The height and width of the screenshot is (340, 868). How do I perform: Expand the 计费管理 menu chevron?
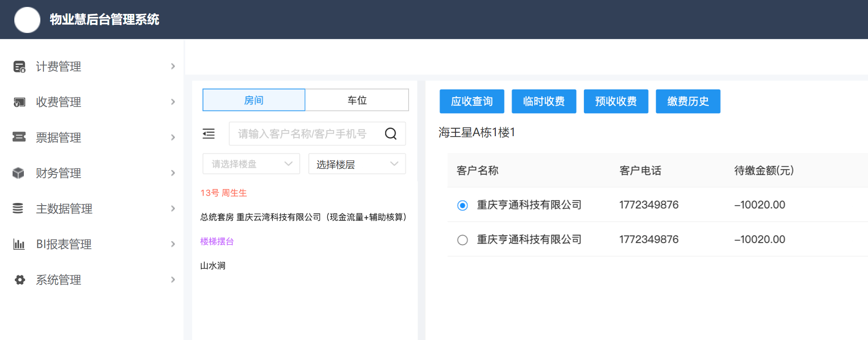[x=173, y=66]
